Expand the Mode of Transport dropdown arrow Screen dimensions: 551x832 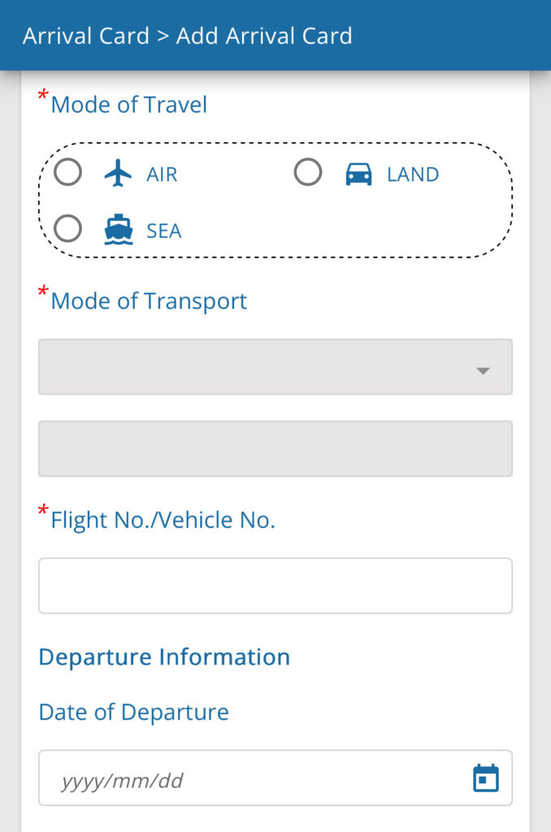click(483, 370)
